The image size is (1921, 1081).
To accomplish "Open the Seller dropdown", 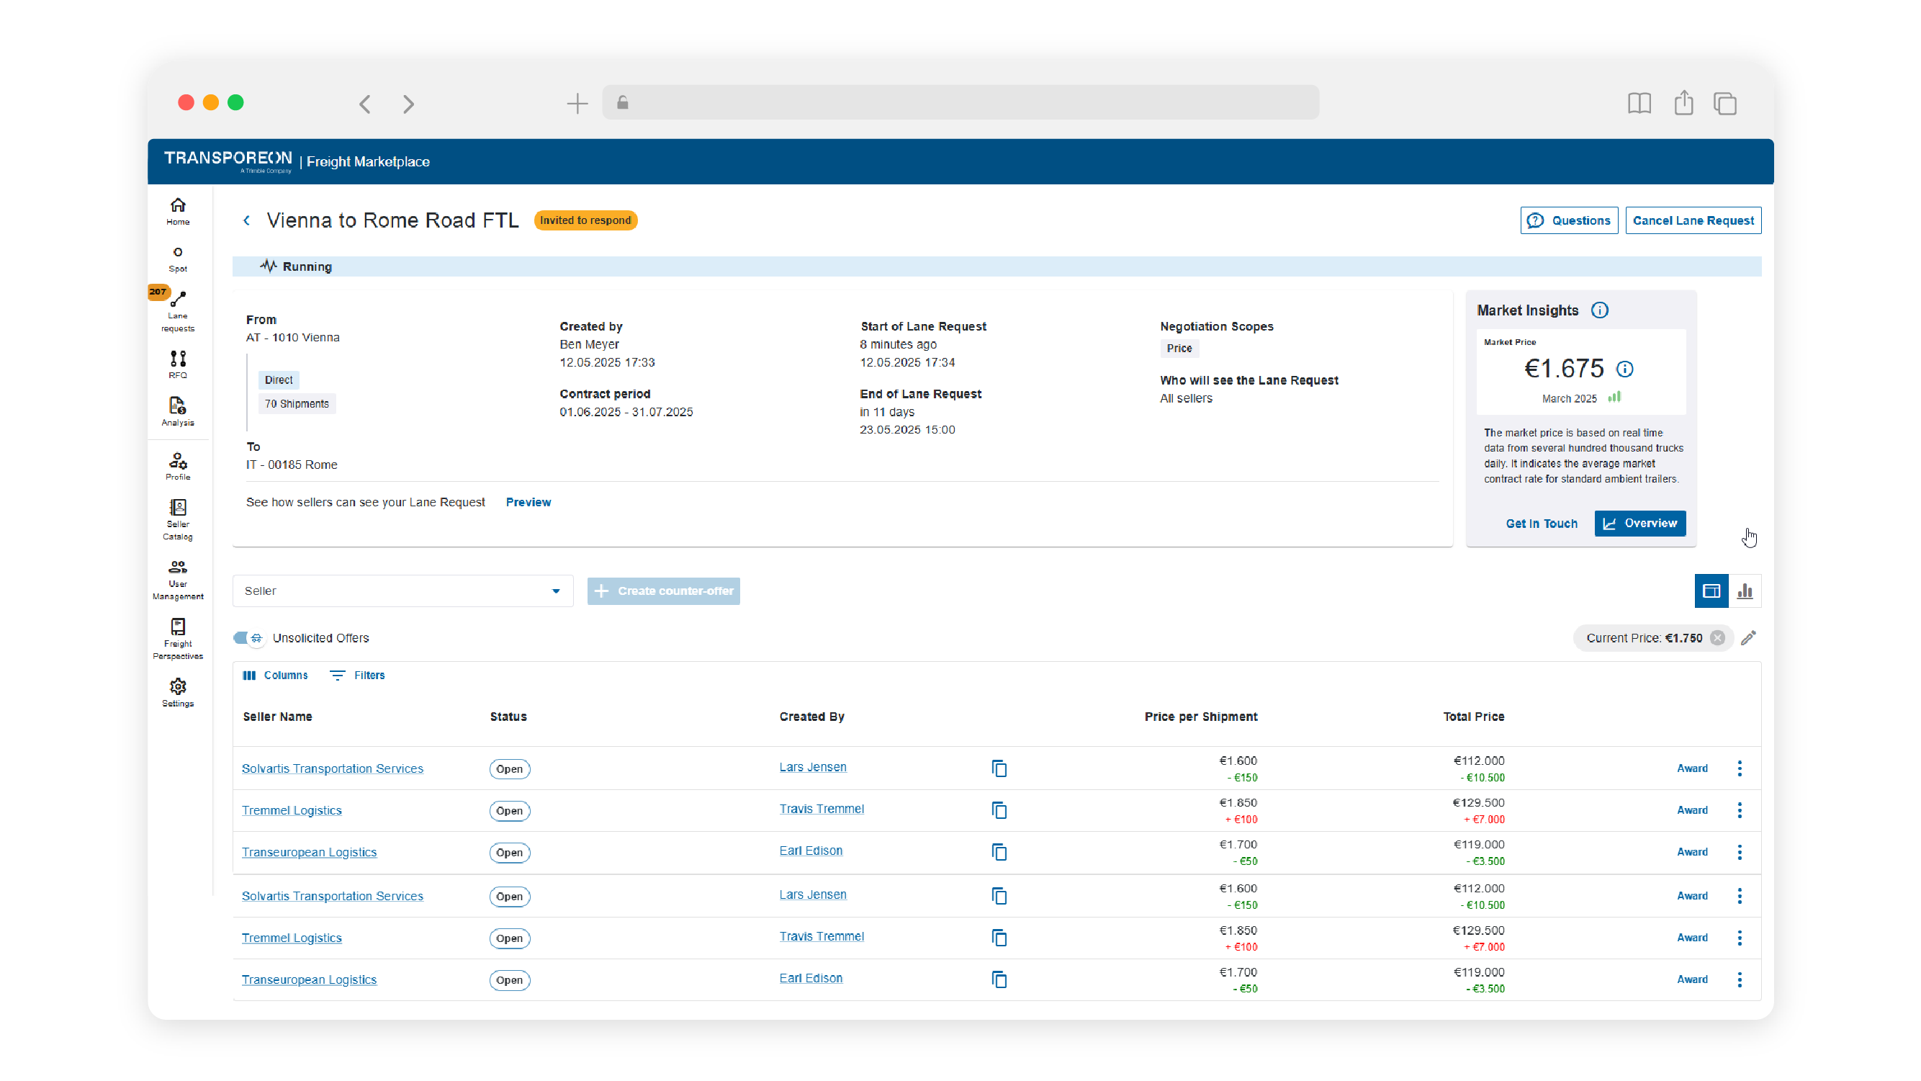I will 402,591.
